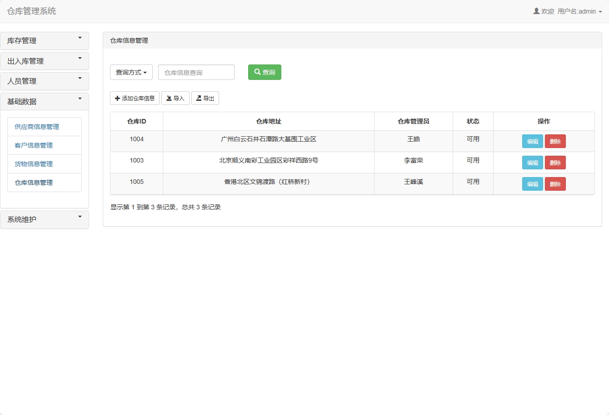Click the import icon on the 导入 button

(169, 98)
